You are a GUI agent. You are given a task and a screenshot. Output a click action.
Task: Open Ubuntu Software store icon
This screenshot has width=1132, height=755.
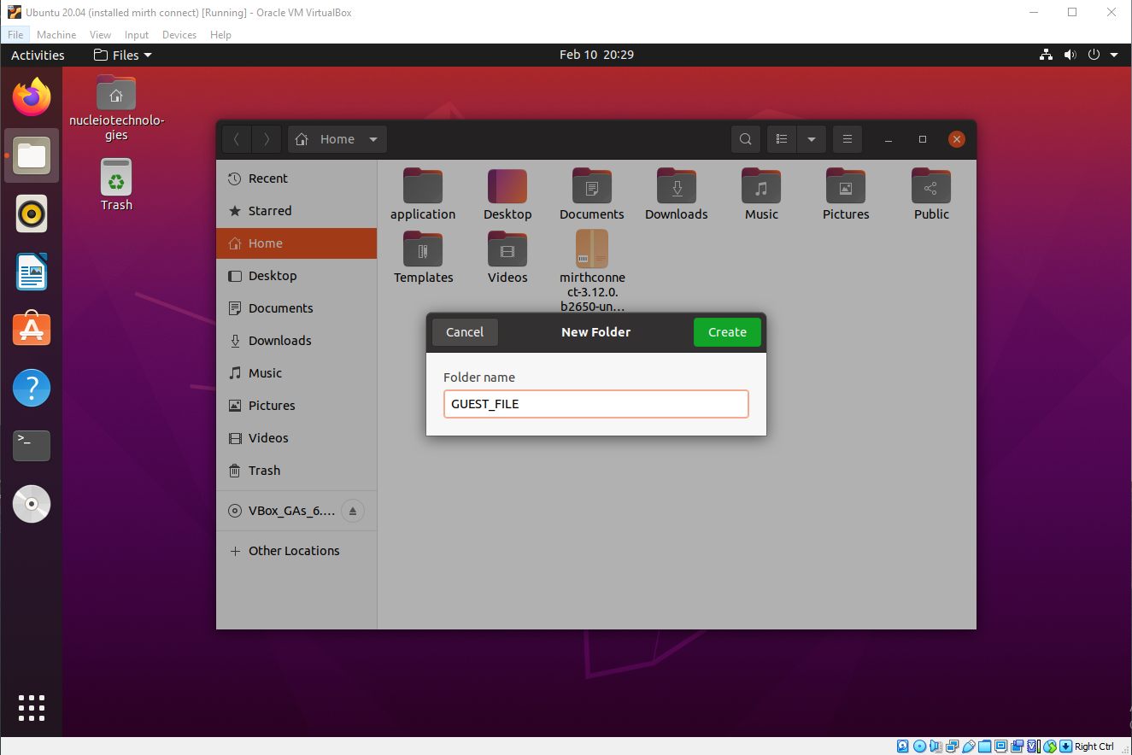click(32, 330)
